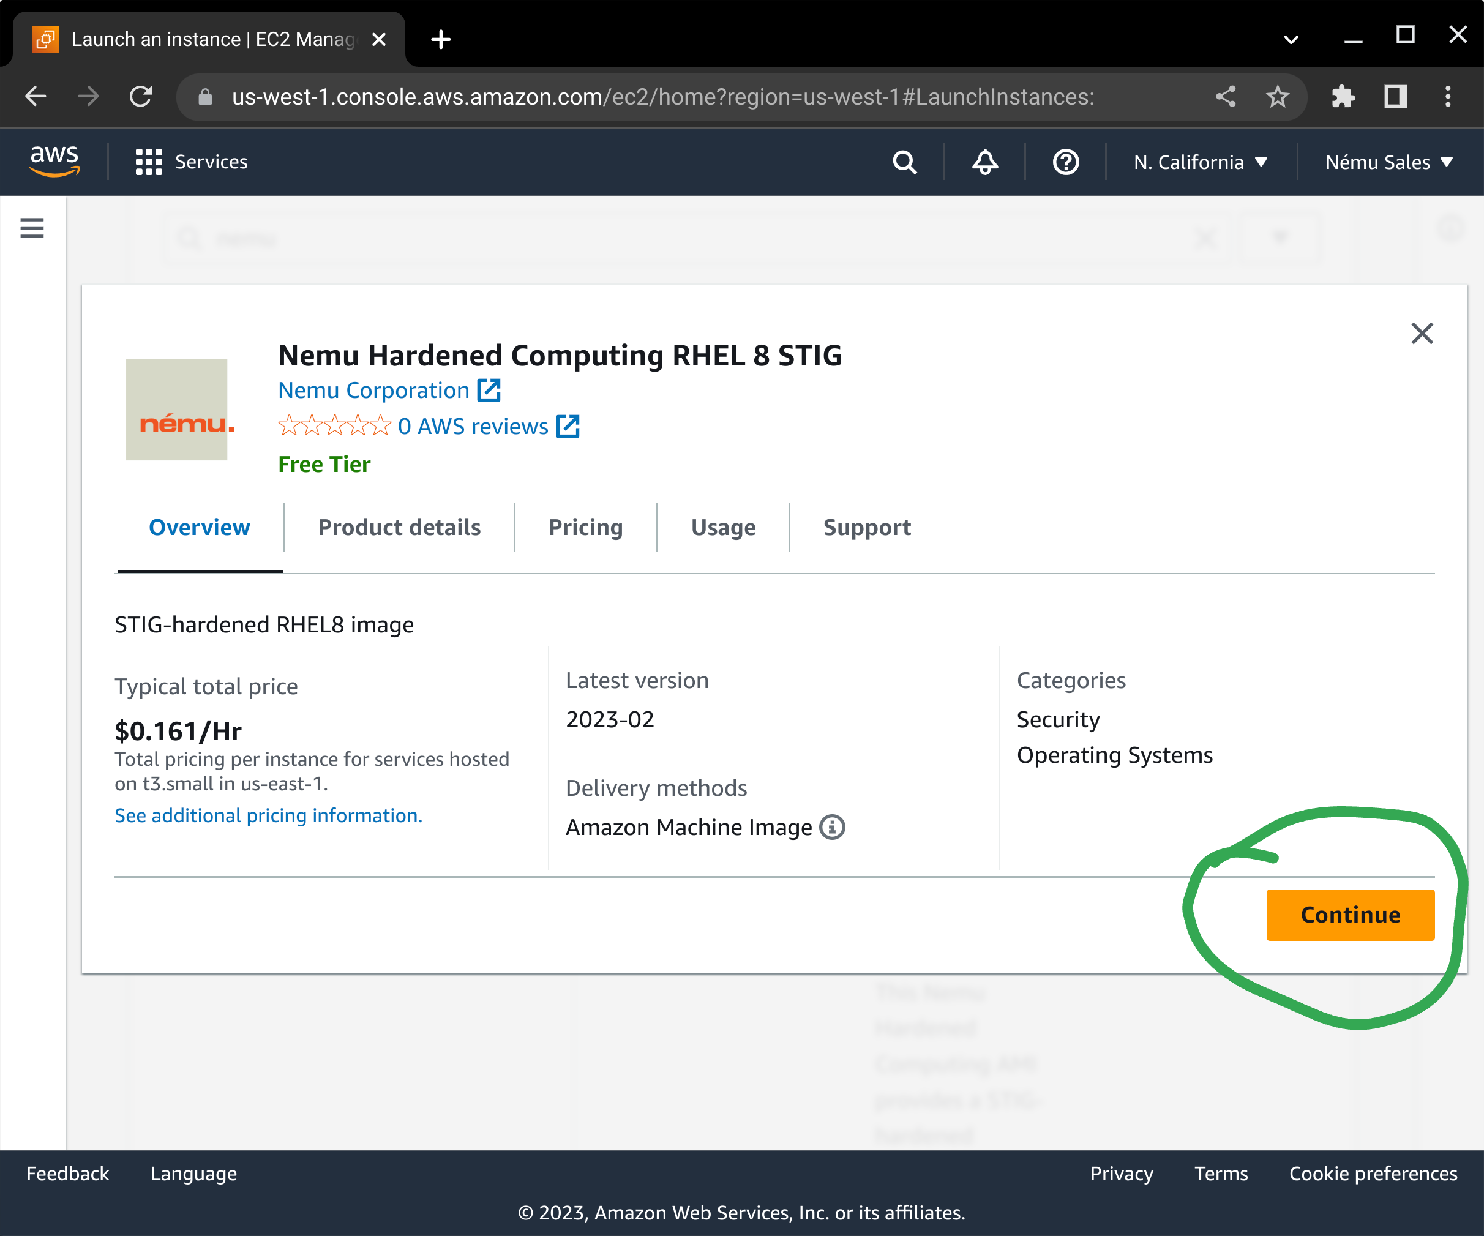Click See additional pricing information link
Image resolution: width=1484 pixels, height=1236 pixels.
click(269, 815)
